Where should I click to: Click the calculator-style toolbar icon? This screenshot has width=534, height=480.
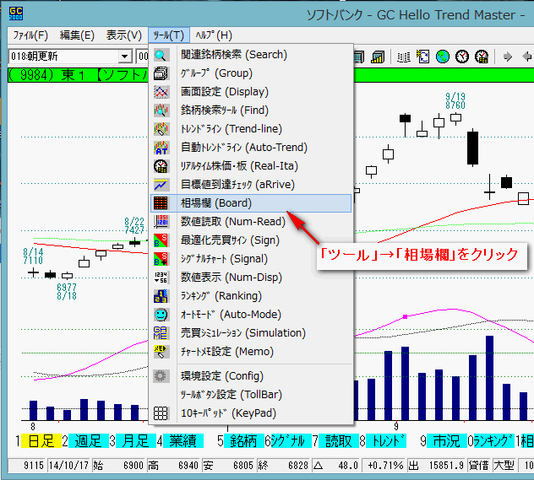tap(359, 57)
